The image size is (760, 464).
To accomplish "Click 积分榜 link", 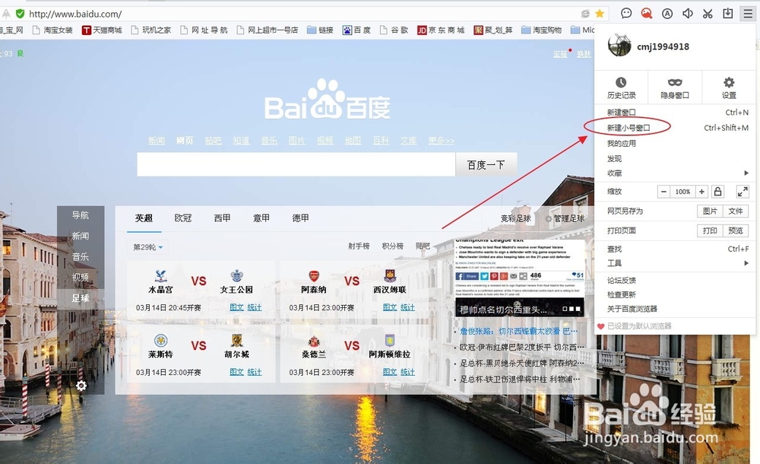I will (393, 246).
